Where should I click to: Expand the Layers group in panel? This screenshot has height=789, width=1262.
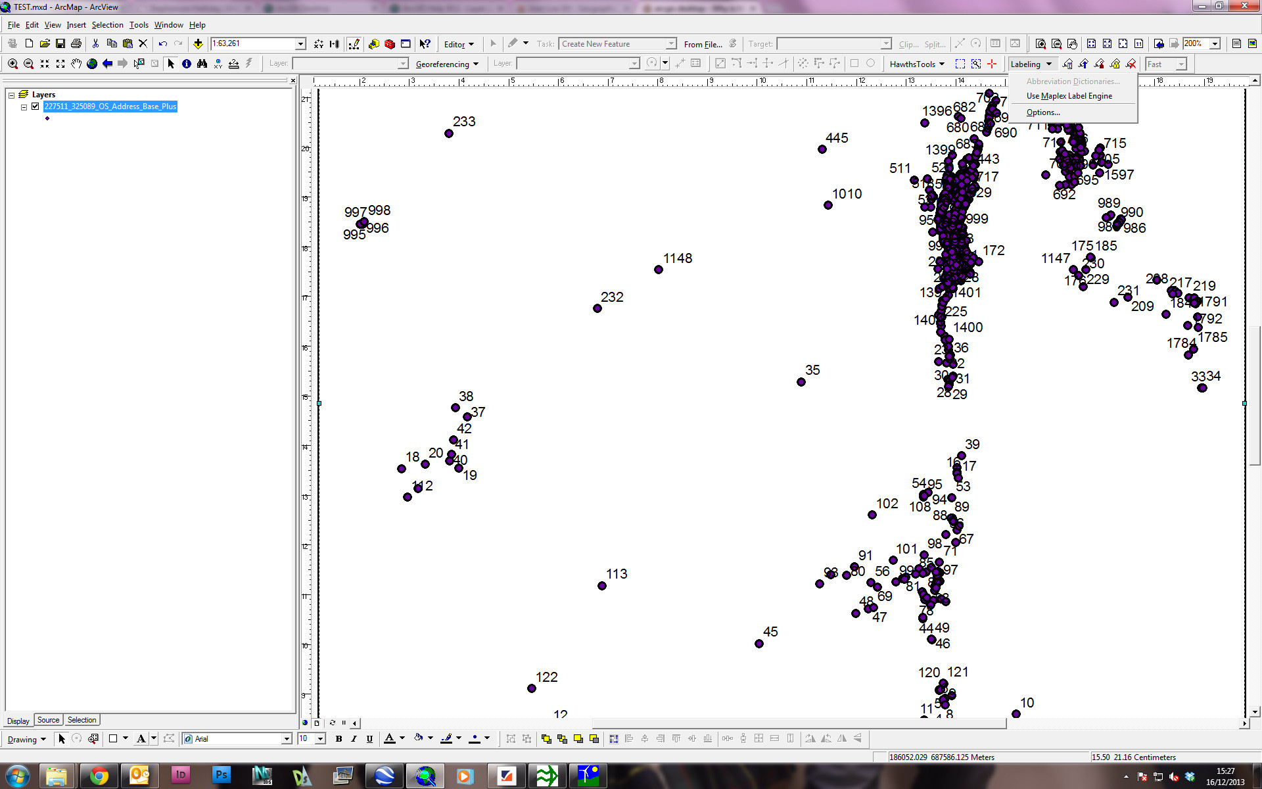click(10, 95)
